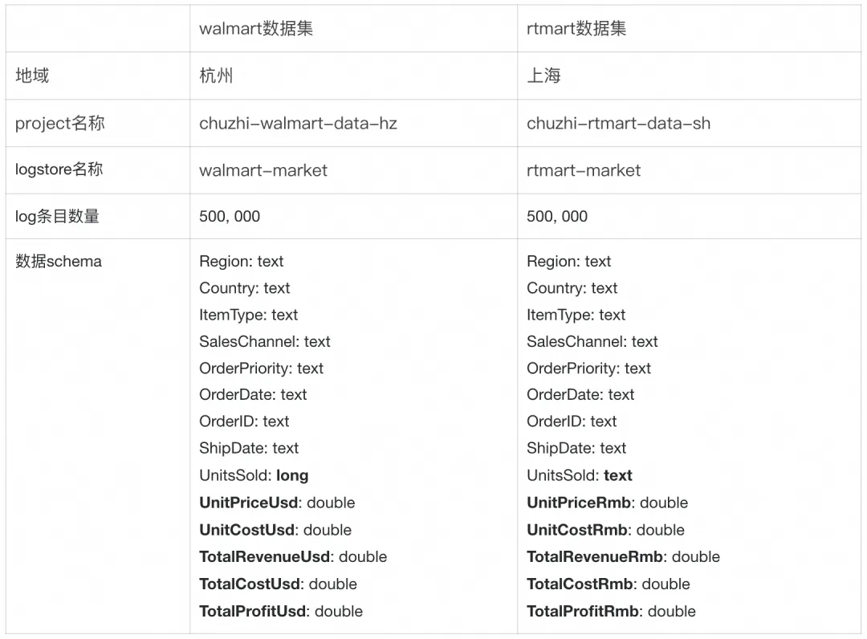Click the UnitPriceUsd: double schema line
Screen dimensions: 867x639
pyautogui.click(x=277, y=503)
